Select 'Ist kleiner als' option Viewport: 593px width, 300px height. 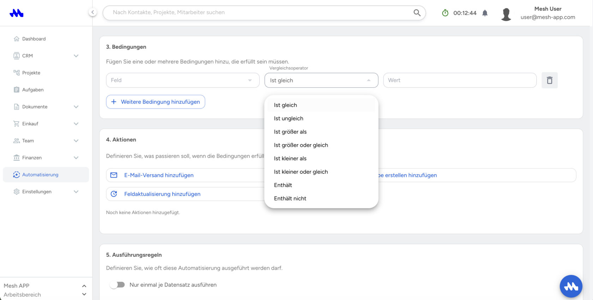pyautogui.click(x=321, y=159)
